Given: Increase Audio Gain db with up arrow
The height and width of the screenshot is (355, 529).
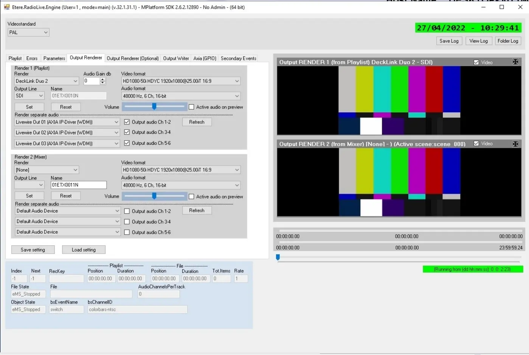Looking at the screenshot, I should [x=102, y=79].
